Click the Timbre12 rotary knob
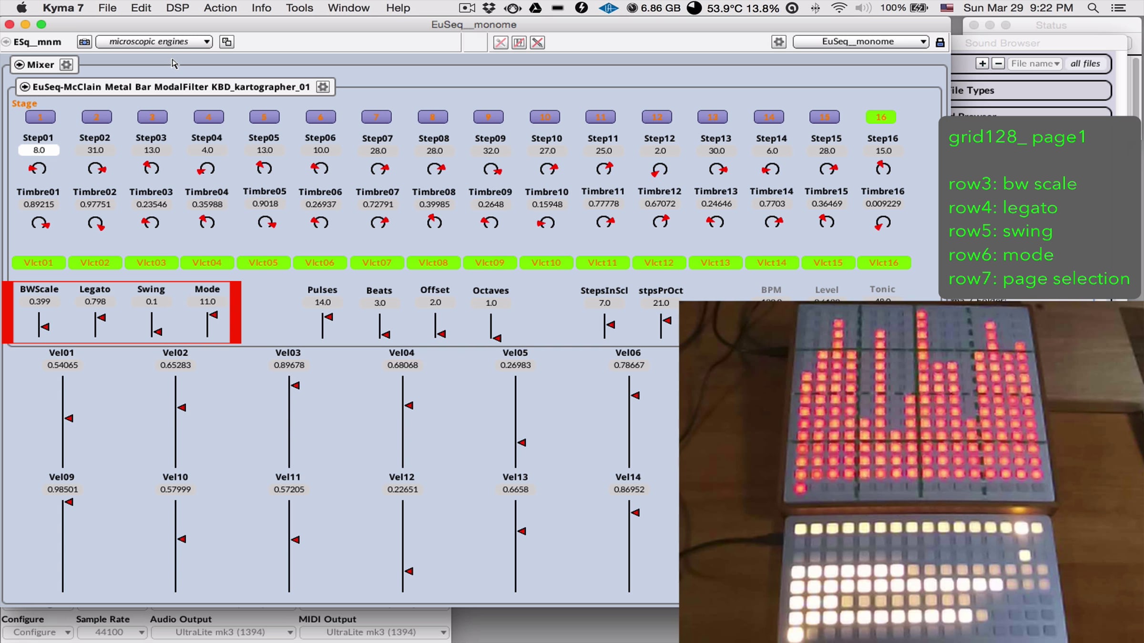The image size is (1144, 643). [x=661, y=221]
